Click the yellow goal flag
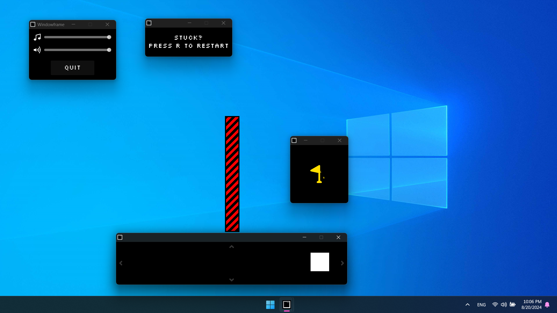This screenshot has height=313, width=557. [317, 174]
